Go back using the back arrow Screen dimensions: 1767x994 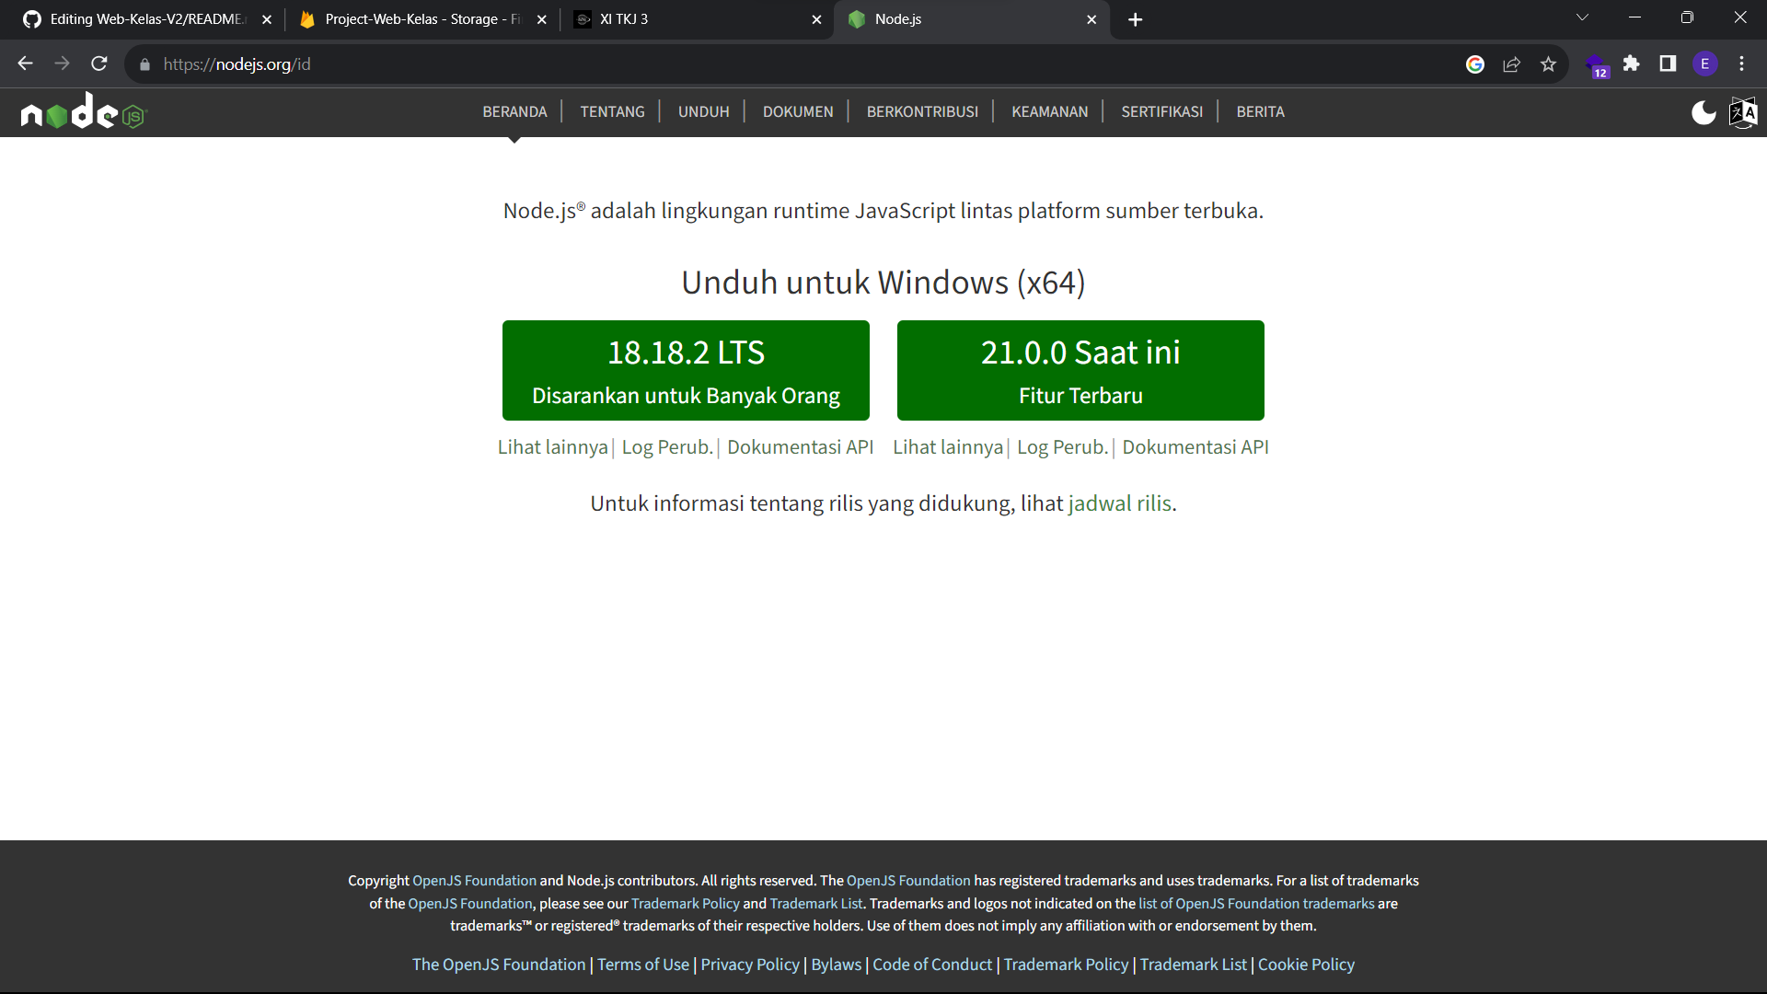click(24, 64)
